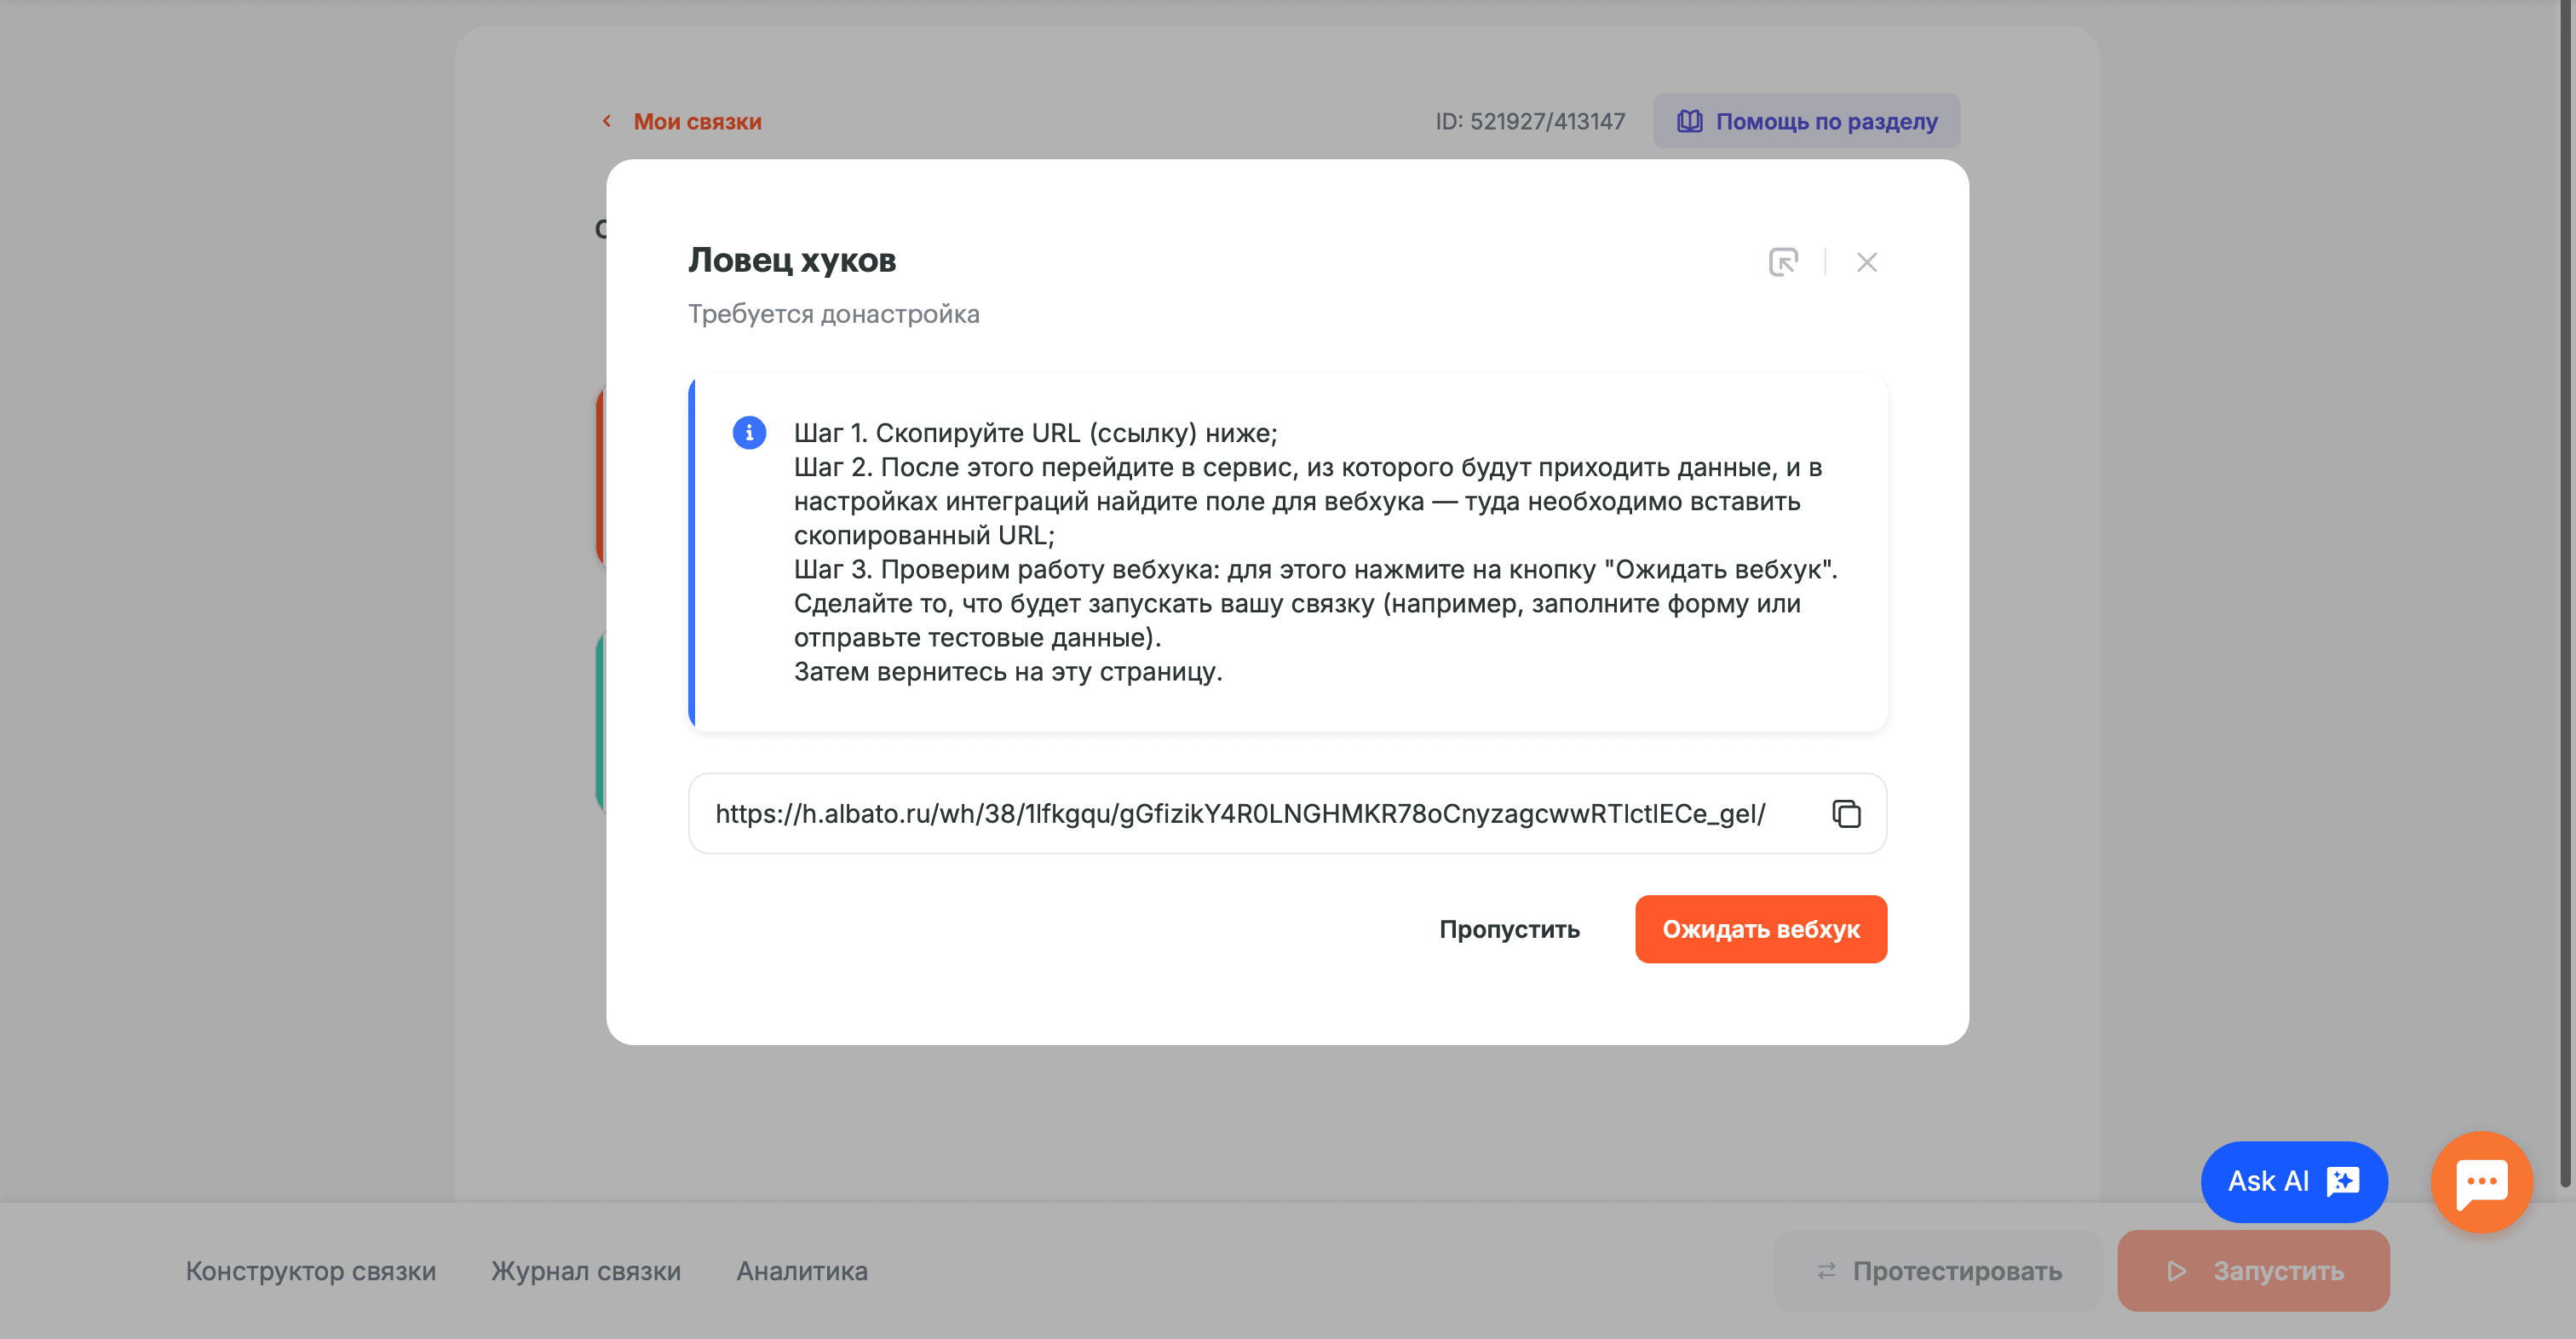This screenshot has width=2576, height=1339.
Task: Switch to Журнал связки tab
Action: 585,1271
